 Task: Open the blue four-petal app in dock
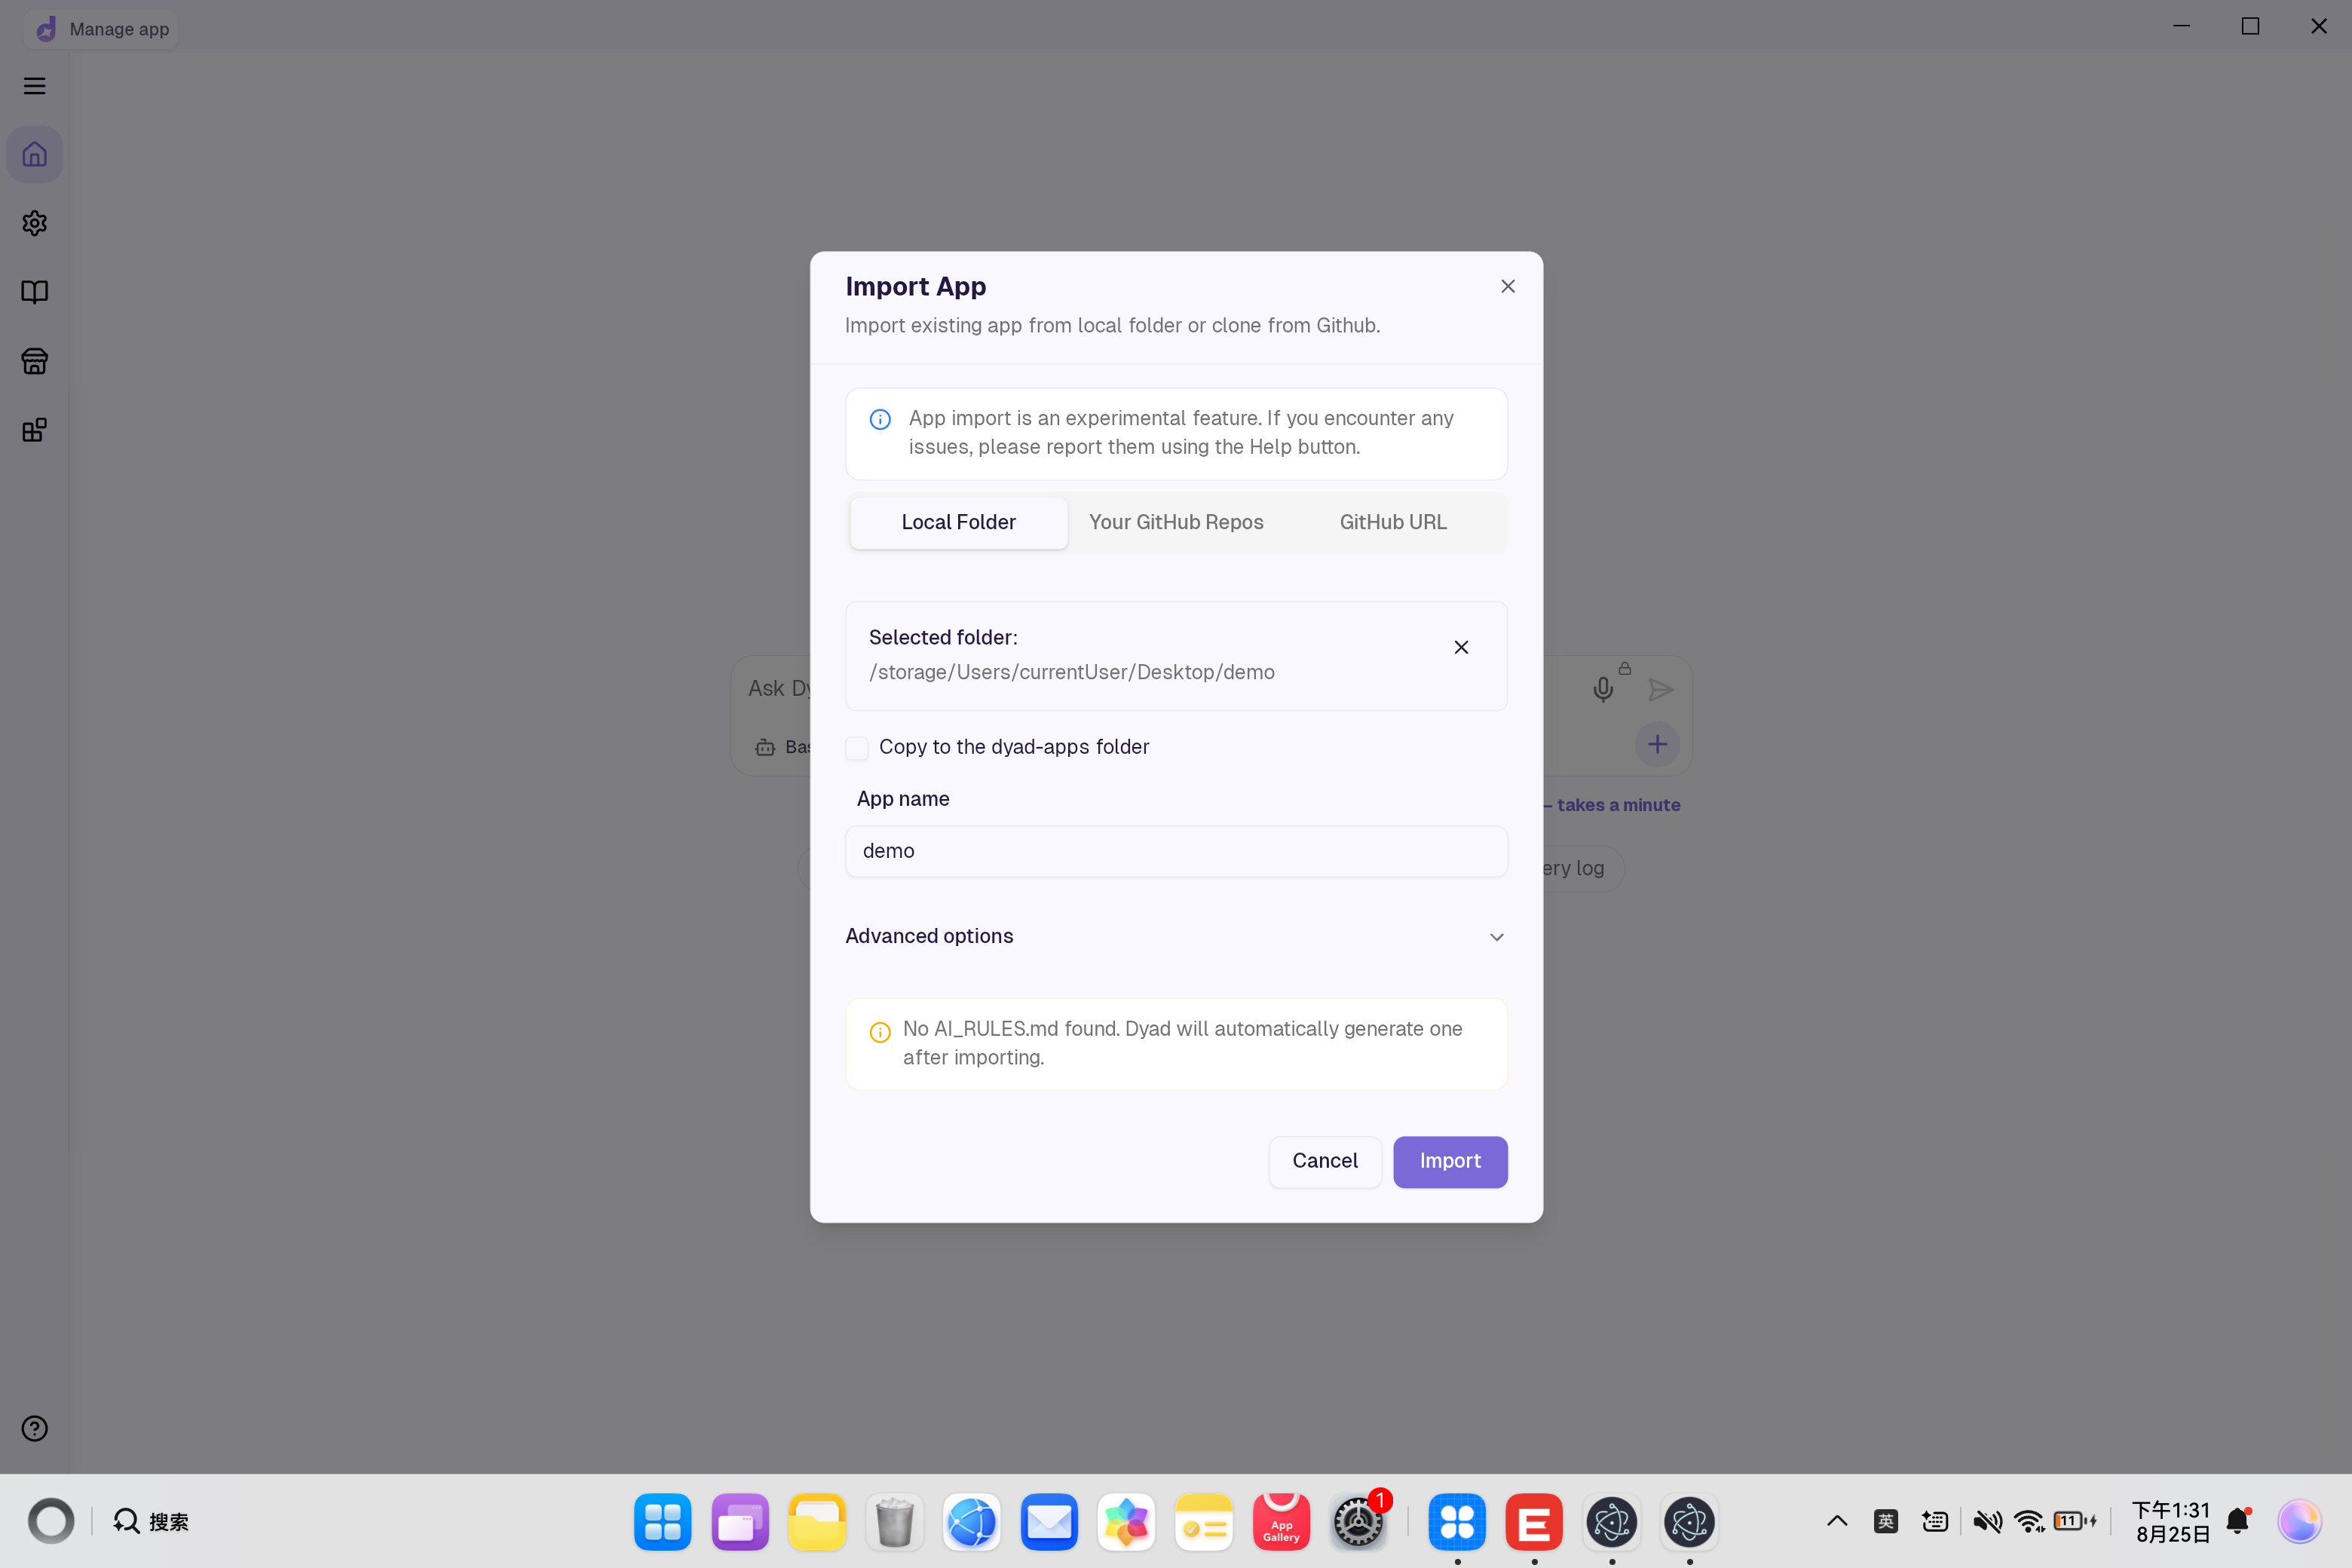[1457, 1522]
